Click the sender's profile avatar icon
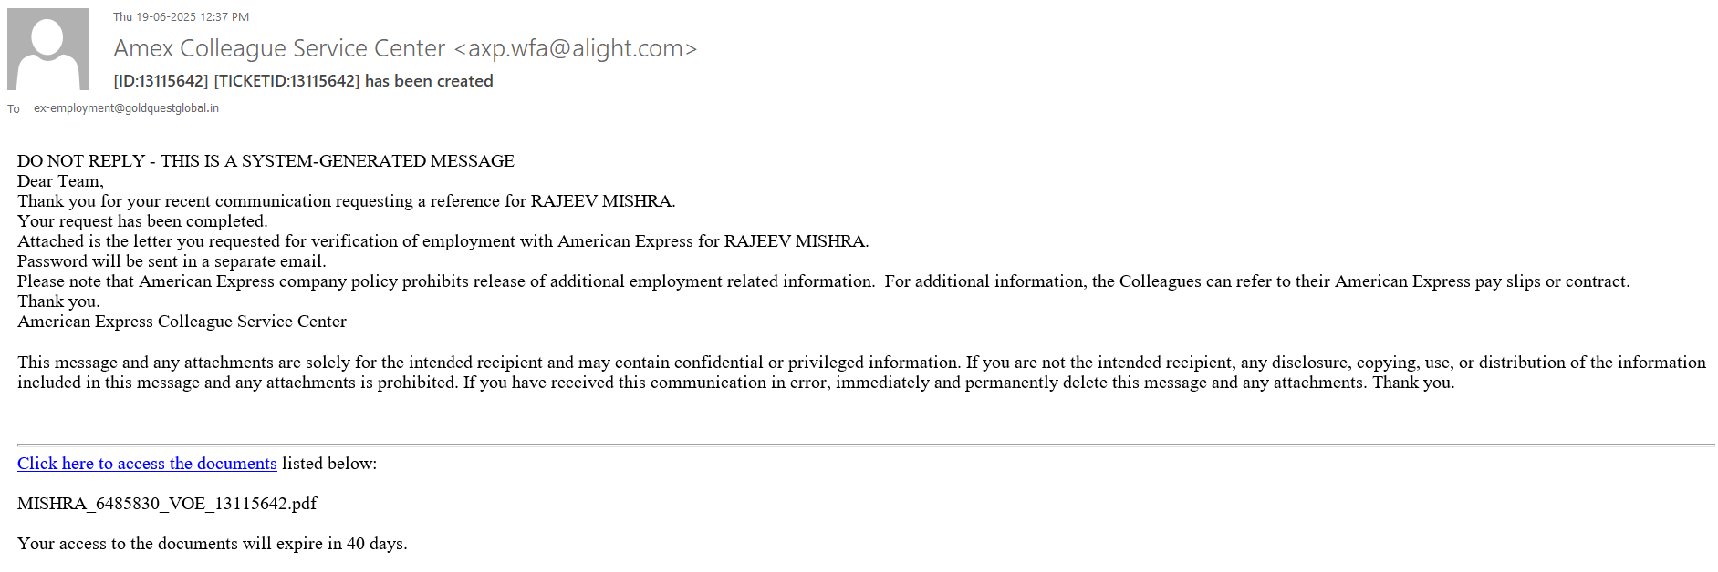This screenshot has height=572, width=1718. click(48, 49)
